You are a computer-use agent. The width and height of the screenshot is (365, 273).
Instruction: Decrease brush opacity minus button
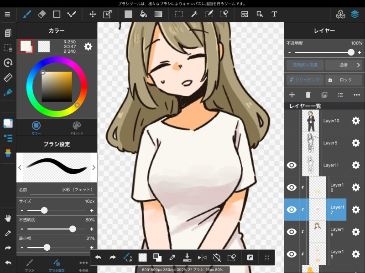pos(21,229)
